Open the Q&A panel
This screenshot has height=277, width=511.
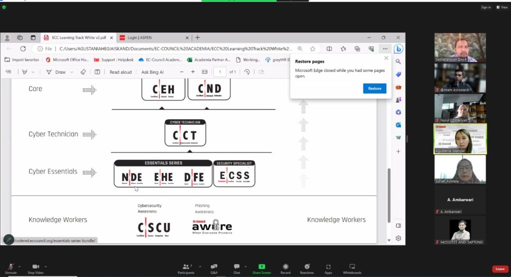214,269
